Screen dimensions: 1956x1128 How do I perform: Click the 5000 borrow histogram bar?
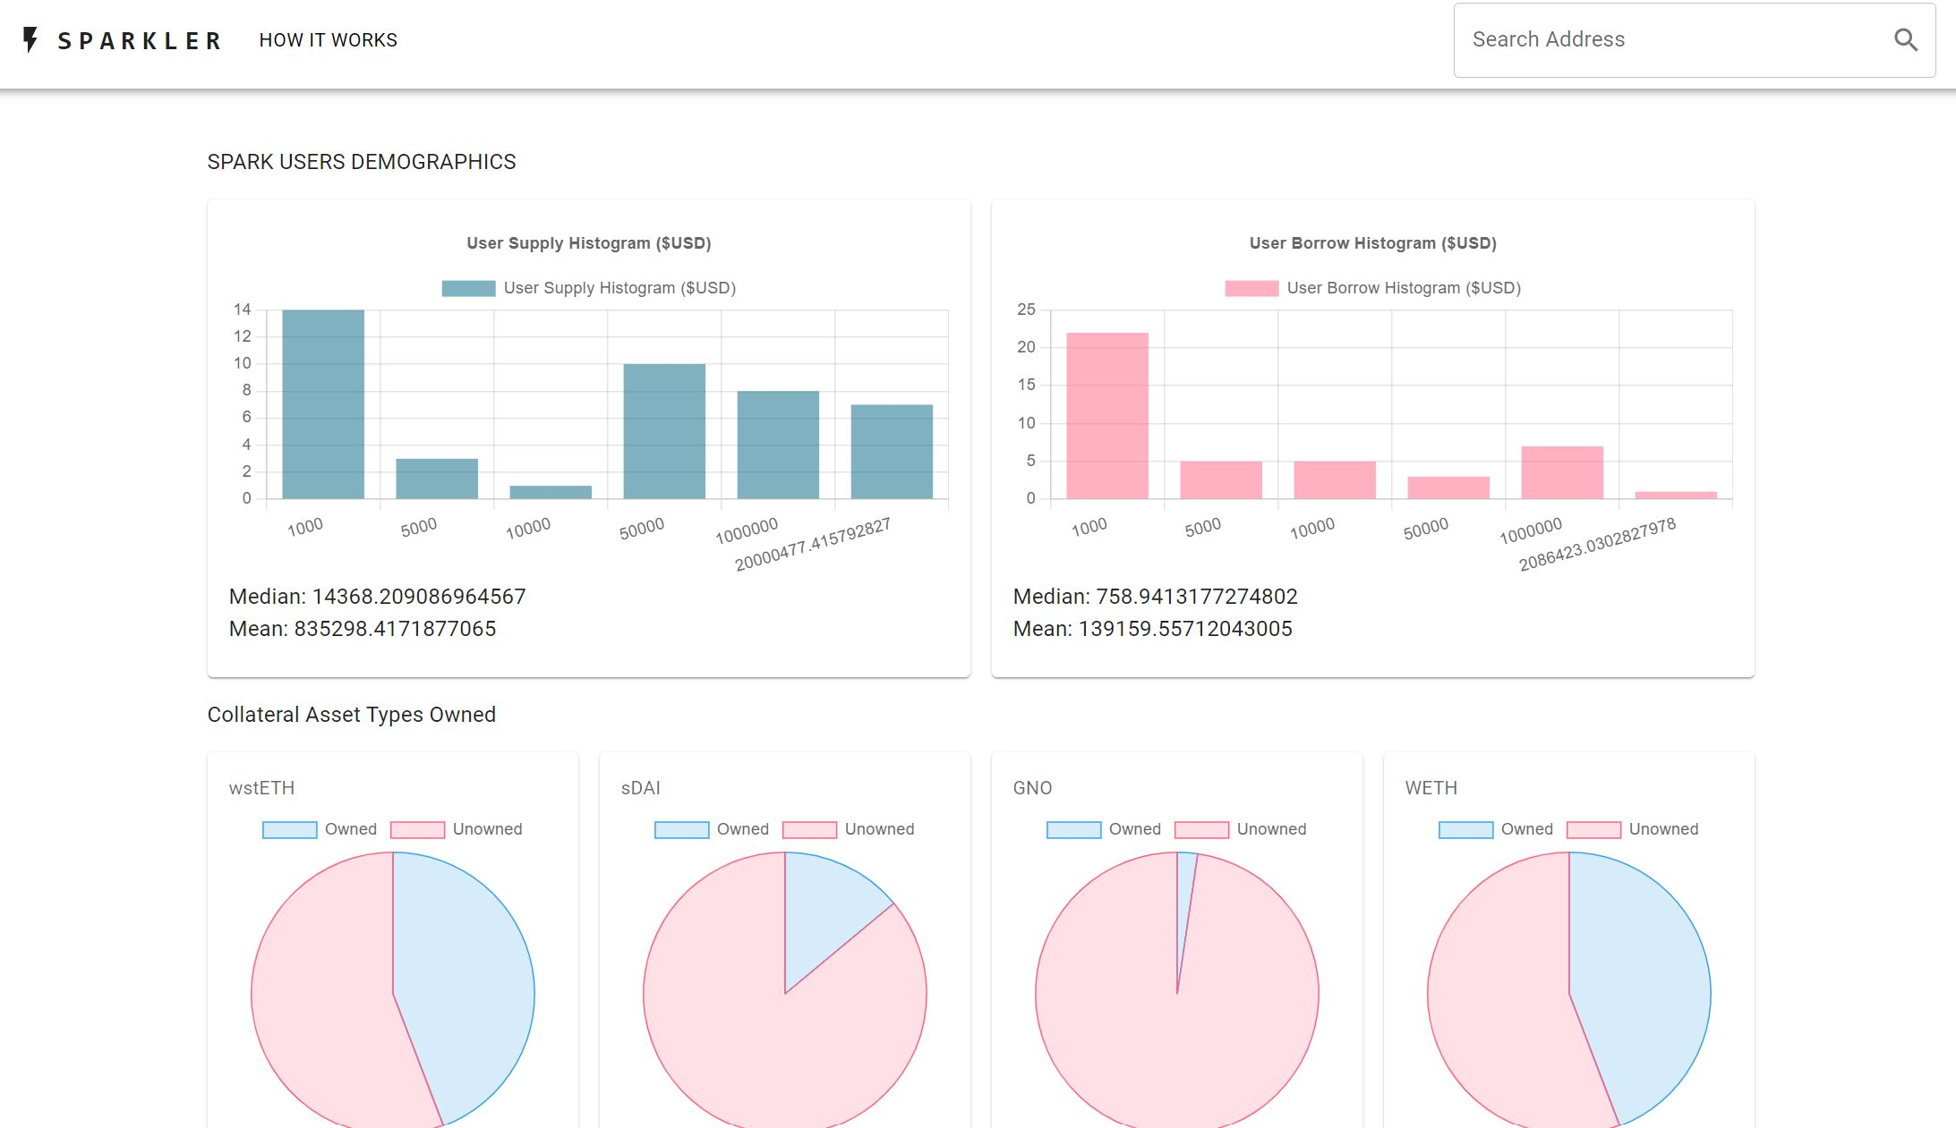[1221, 480]
